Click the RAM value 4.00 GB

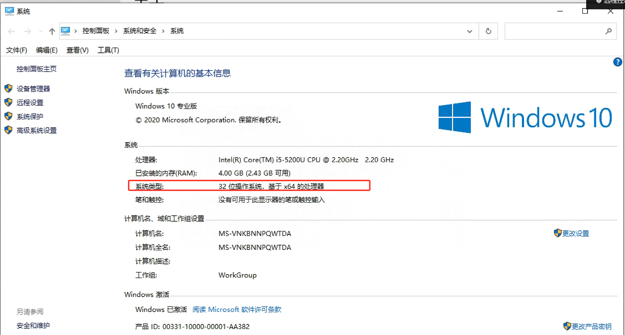(254, 173)
